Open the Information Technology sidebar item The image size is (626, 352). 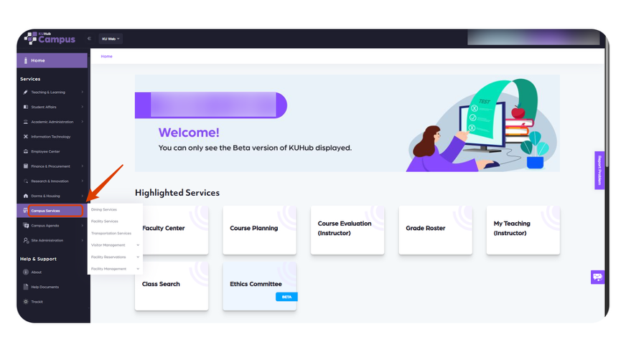click(x=52, y=136)
